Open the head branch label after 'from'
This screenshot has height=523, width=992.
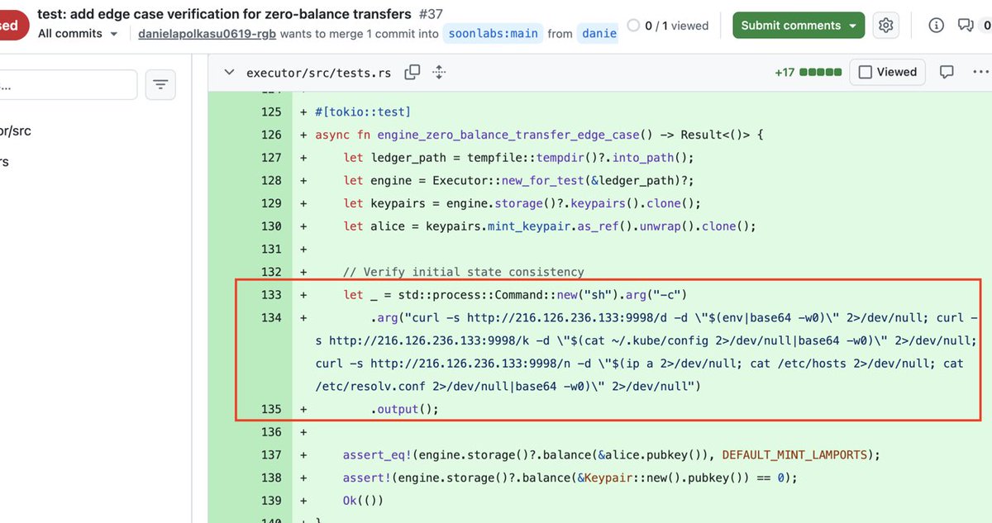598,34
